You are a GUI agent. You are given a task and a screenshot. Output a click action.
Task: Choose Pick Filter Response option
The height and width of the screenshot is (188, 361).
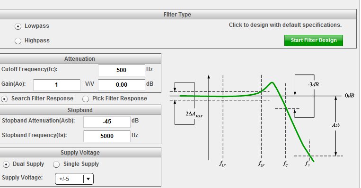pos(86,99)
